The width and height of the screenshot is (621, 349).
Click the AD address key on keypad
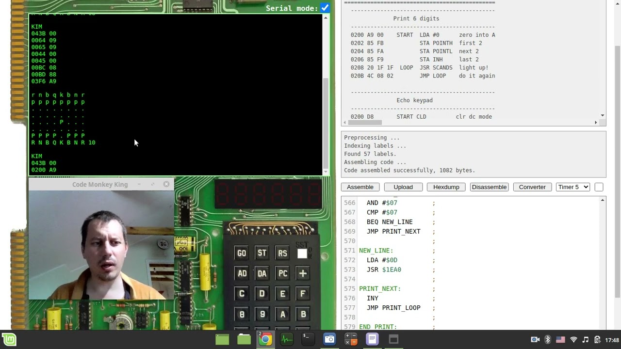[242, 273]
